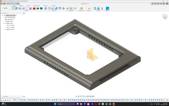Toggle visibility of the Sketches folder
Screen dimensions: 169x106
(6, 29)
